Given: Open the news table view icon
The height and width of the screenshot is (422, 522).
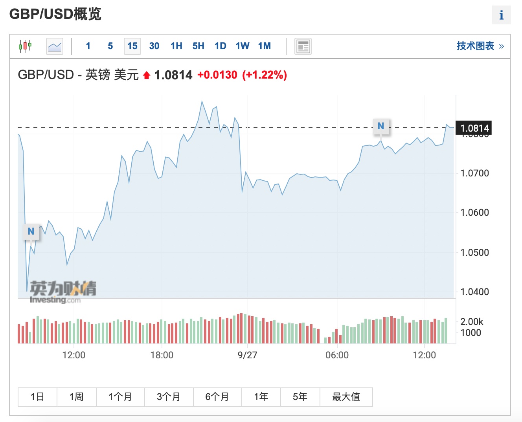Looking at the screenshot, I should point(303,46).
